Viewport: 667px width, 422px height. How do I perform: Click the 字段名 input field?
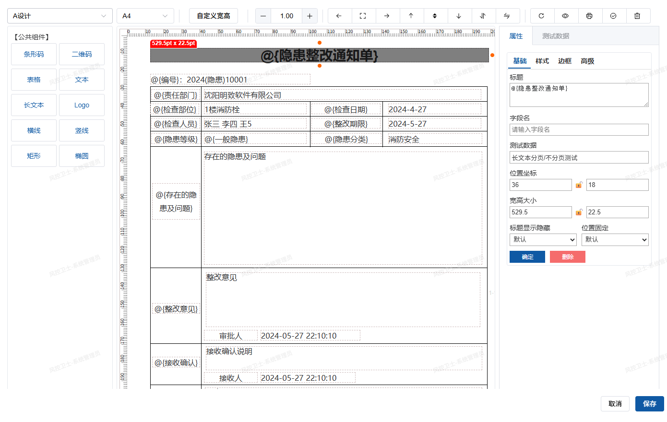tap(579, 129)
